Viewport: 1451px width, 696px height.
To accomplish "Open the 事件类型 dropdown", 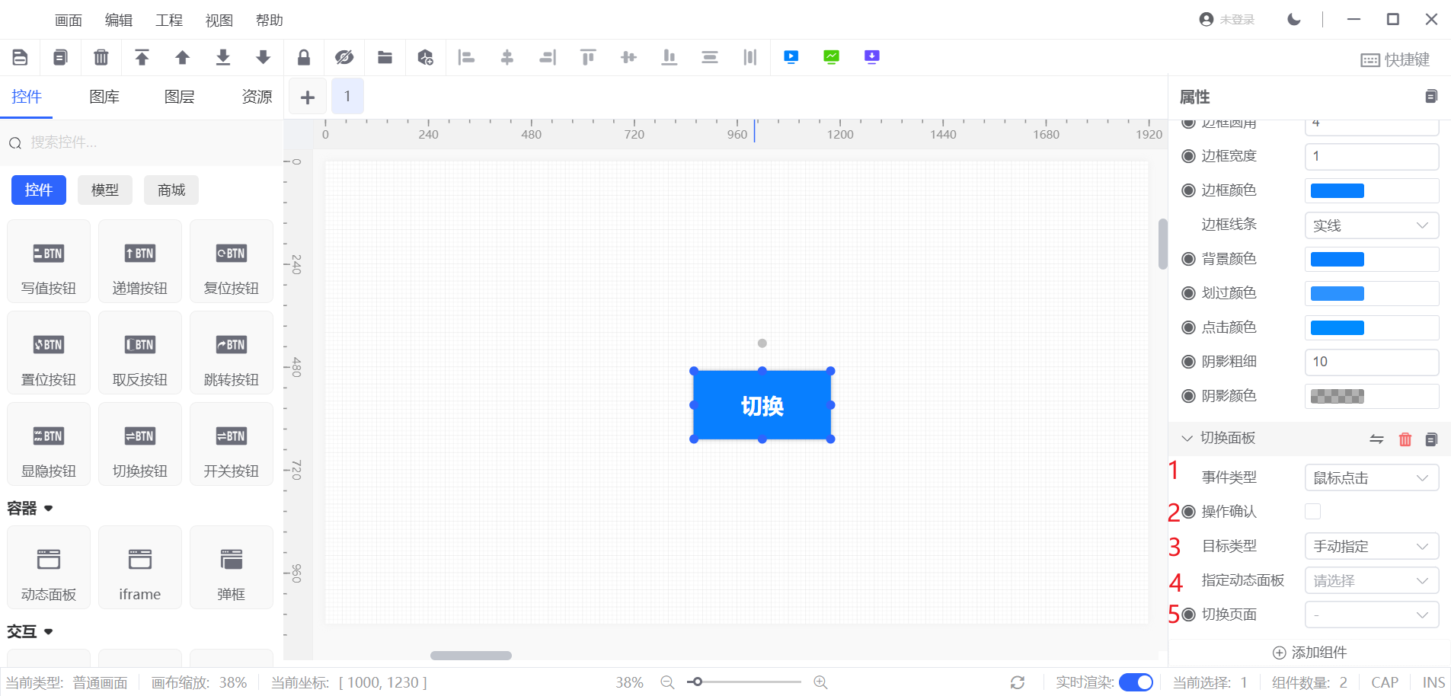I will click(1371, 477).
